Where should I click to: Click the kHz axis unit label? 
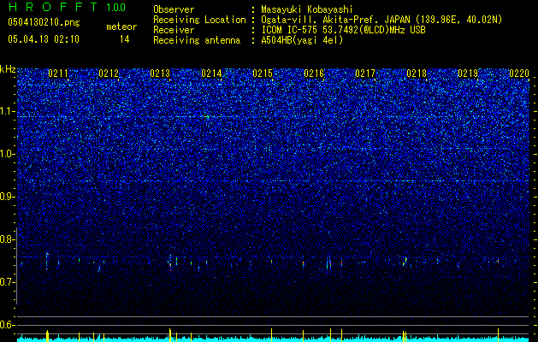[8, 69]
